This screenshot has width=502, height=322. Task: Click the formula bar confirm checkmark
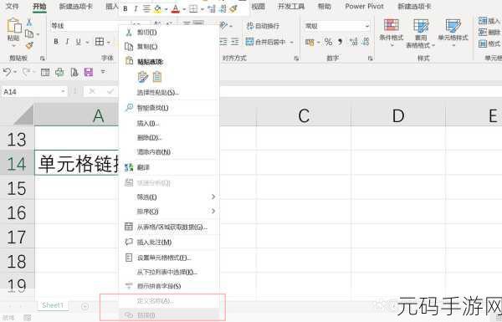coord(110,92)
